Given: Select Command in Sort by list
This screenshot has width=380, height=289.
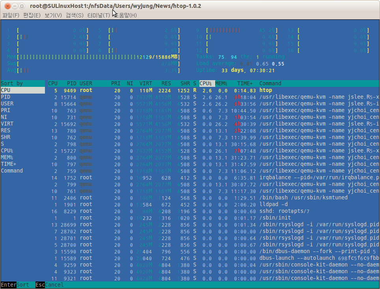Looking at the screenshot, I should click(22, 171).
